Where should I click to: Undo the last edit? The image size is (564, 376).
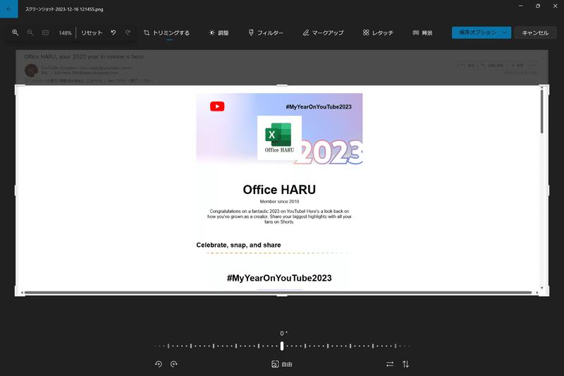(114, 32)
